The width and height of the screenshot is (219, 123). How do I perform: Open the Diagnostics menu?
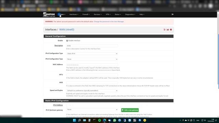[x=130, y=14]
